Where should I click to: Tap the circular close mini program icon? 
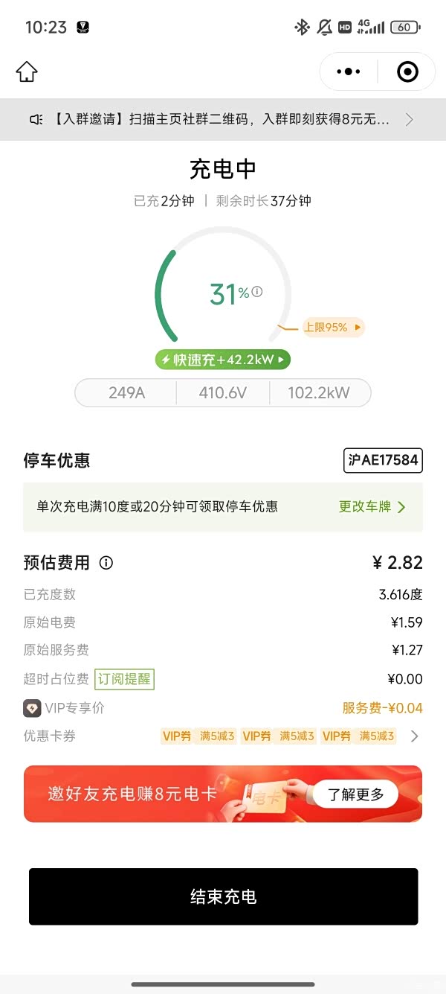coord(407,72)
